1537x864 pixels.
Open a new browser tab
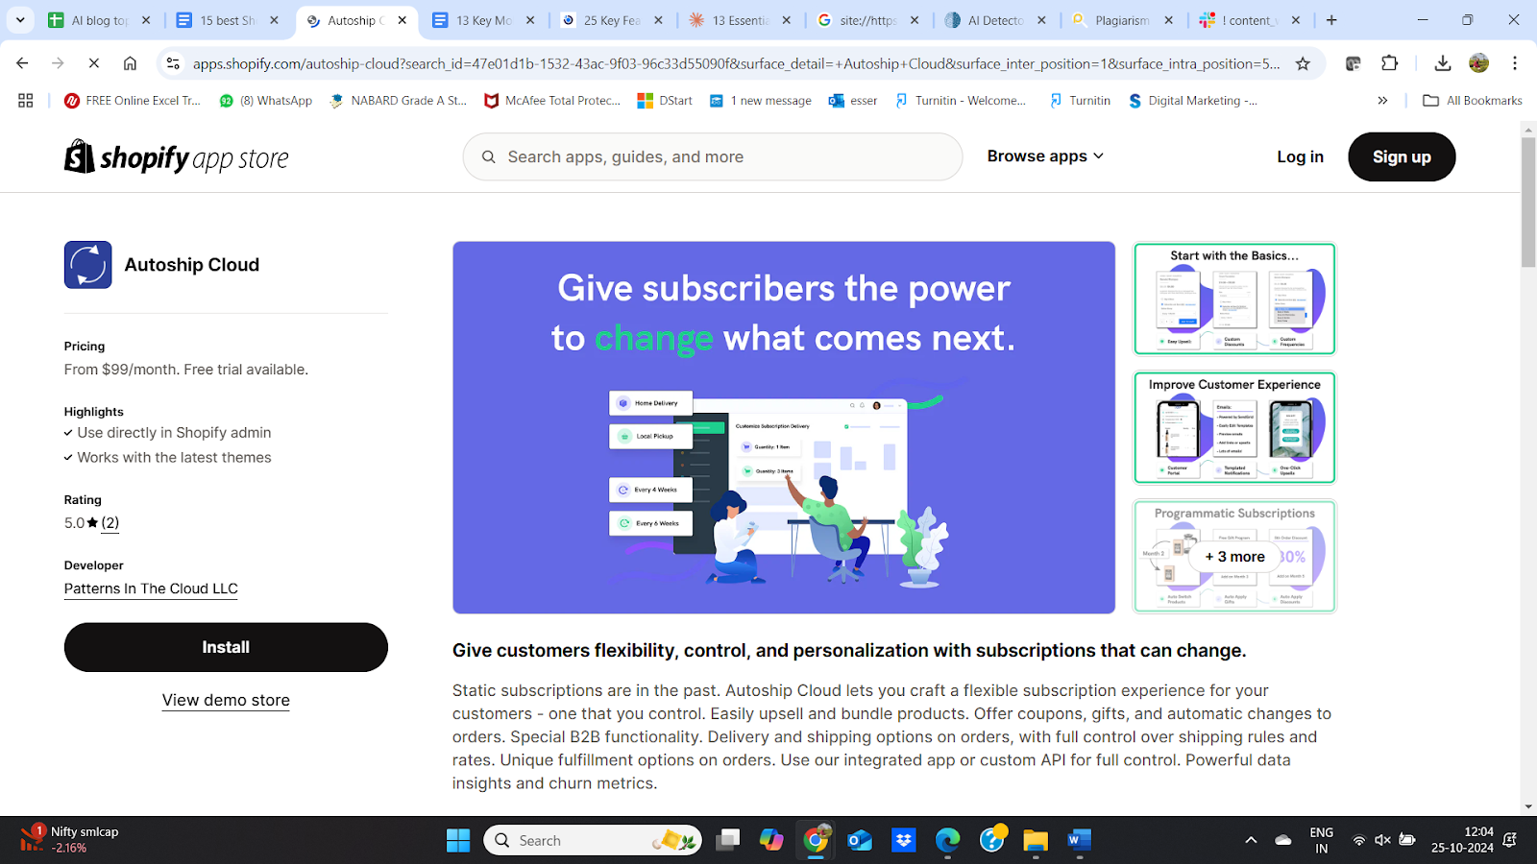1331,19
